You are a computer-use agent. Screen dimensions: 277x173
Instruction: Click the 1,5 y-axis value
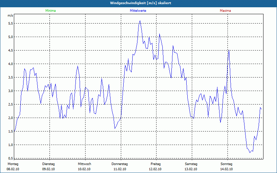(x=11, y=131)
